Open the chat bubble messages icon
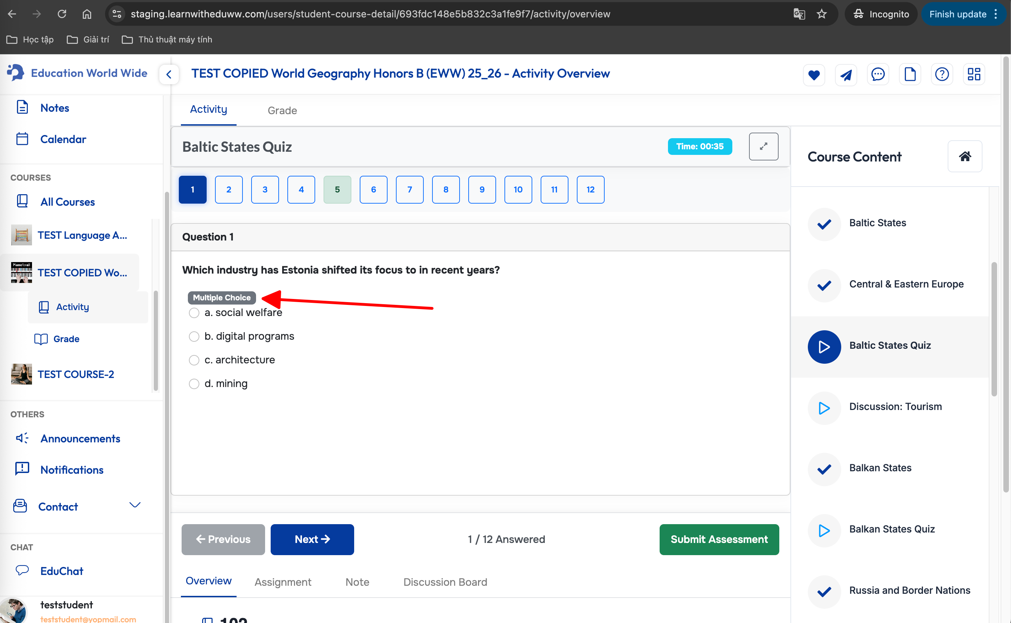Screen dimensions: 1011x623 (878, 74)
